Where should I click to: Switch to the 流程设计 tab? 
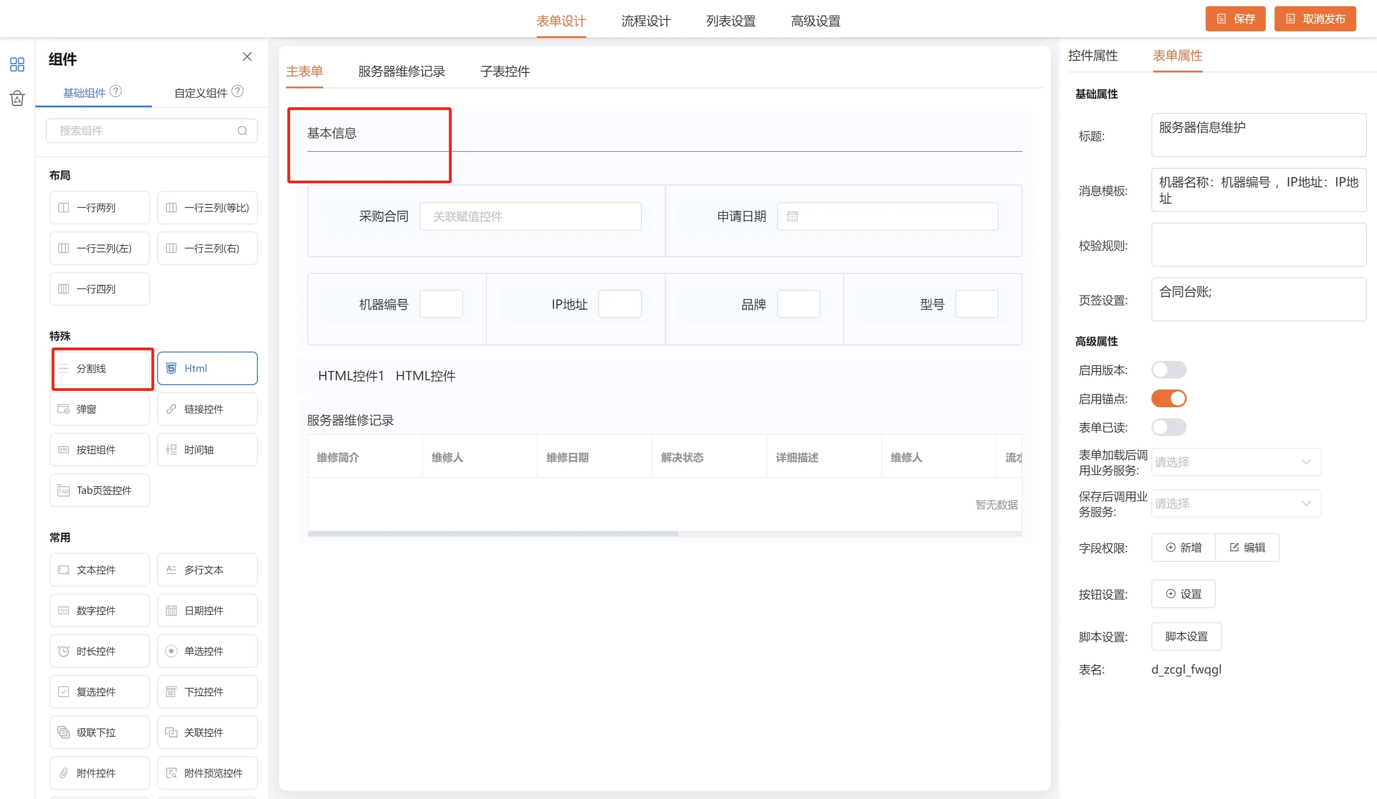[646, 21]
